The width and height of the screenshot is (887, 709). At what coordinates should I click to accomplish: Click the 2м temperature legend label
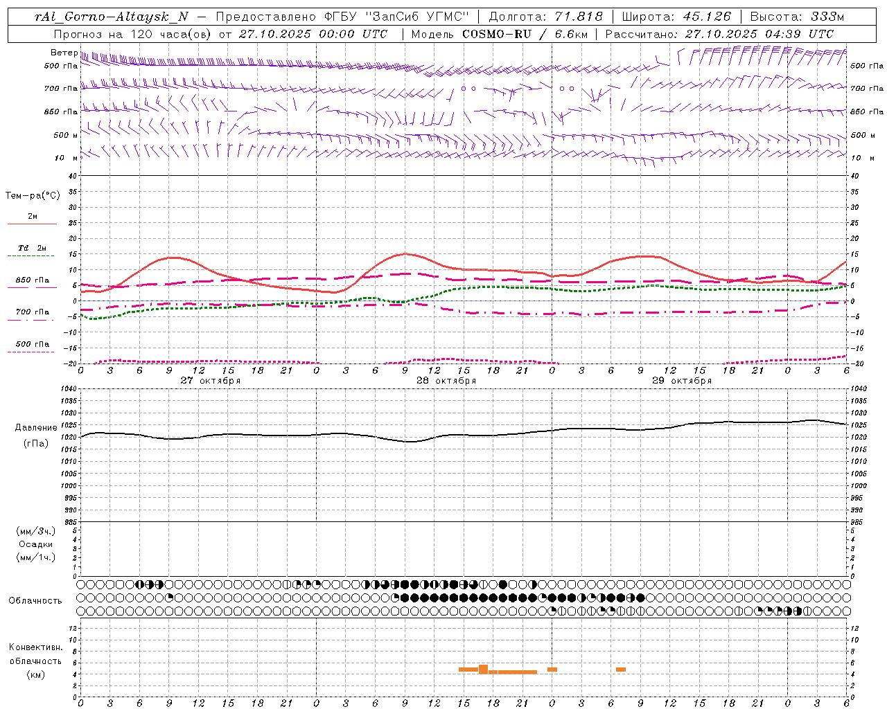[x=32, y=216]
